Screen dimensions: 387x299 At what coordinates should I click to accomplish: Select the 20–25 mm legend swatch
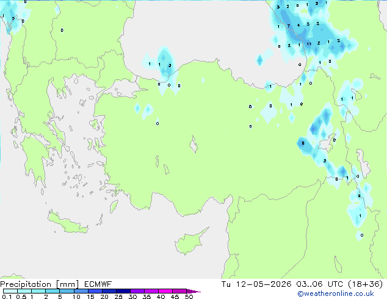109,291
